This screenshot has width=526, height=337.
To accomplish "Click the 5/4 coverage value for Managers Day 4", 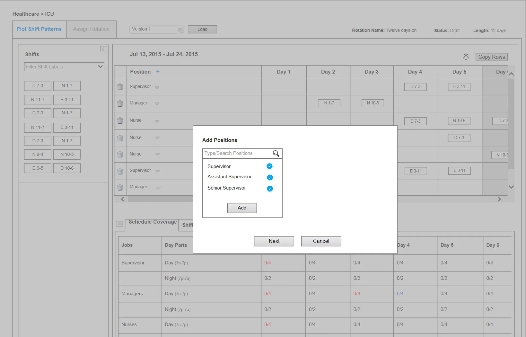I will point(400,294).
